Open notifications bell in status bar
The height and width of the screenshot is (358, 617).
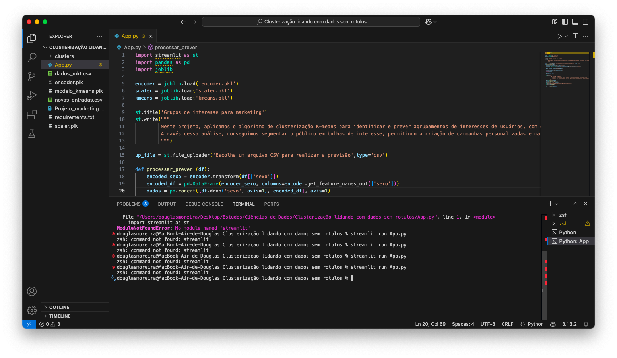pos(586,324)
